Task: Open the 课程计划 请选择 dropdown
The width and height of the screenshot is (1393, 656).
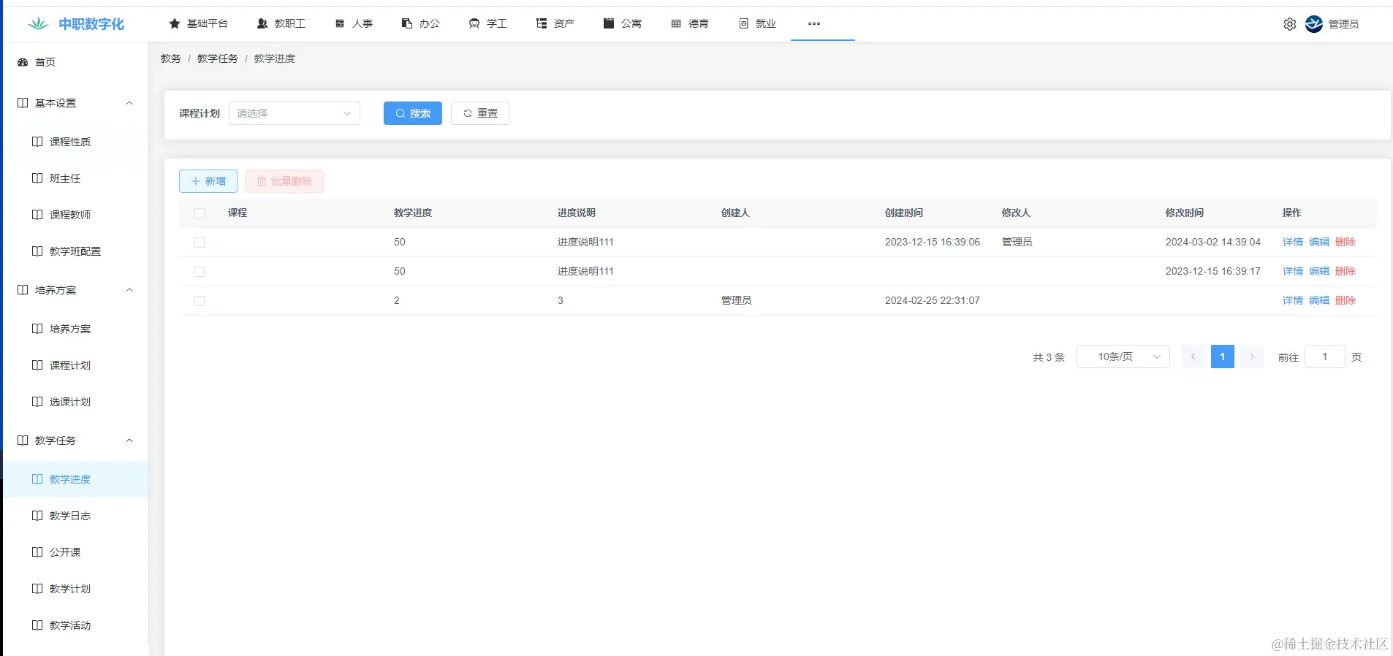Action: [295, 113]
